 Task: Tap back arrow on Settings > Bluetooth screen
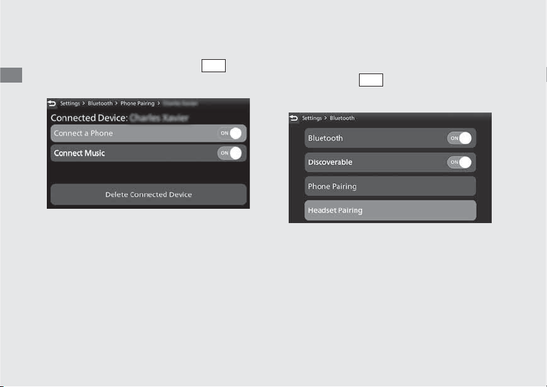(294, 118)
